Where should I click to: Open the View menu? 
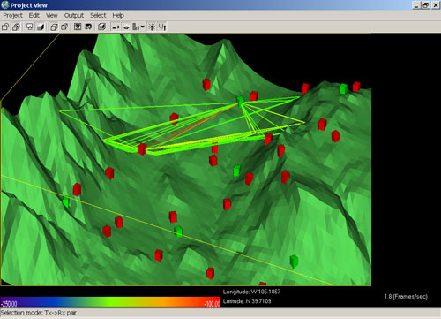[x=52, y=15]
